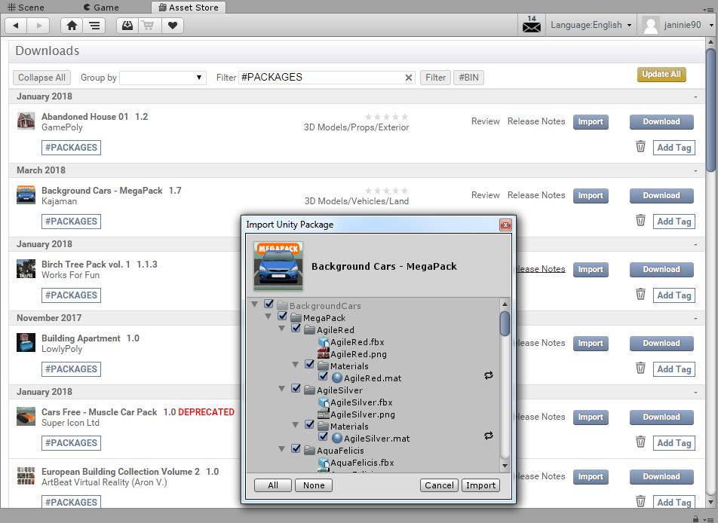The width and height of the screenshot is (718, 523).
Task: Open the download manager icon
Action: (x=127, y=25)
